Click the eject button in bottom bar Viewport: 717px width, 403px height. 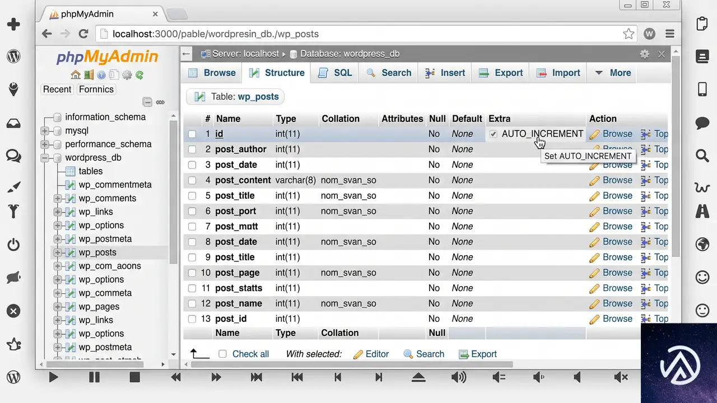418,377
